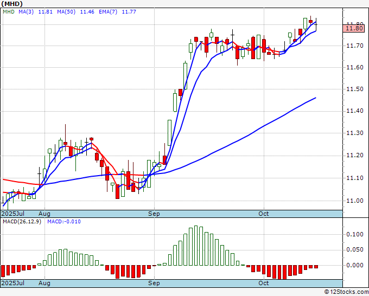Click the 0.000 MACD axis label
The height and width of the screenshot is (296, 369).
pos(355,265)
